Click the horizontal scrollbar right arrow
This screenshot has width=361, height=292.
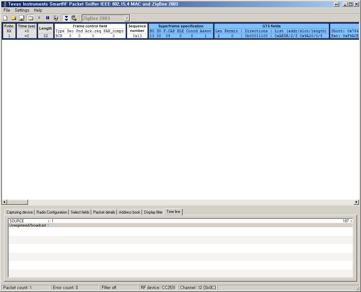(x=356, y=202)
